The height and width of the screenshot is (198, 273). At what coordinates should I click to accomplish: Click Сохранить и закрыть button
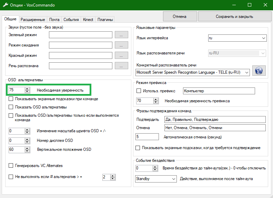(234, 17)
